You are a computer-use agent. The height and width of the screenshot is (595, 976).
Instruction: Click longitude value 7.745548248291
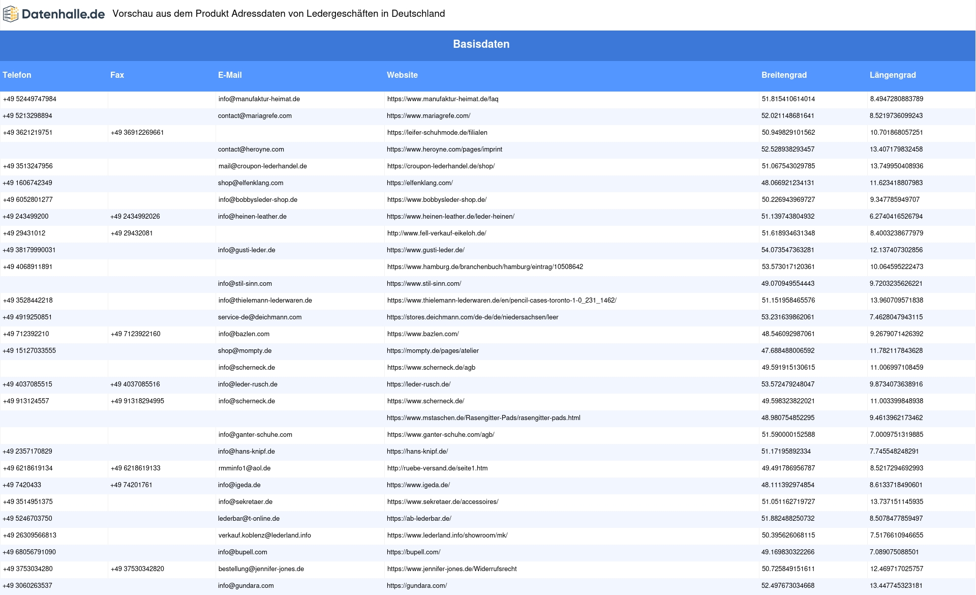(x=894, y=452)
